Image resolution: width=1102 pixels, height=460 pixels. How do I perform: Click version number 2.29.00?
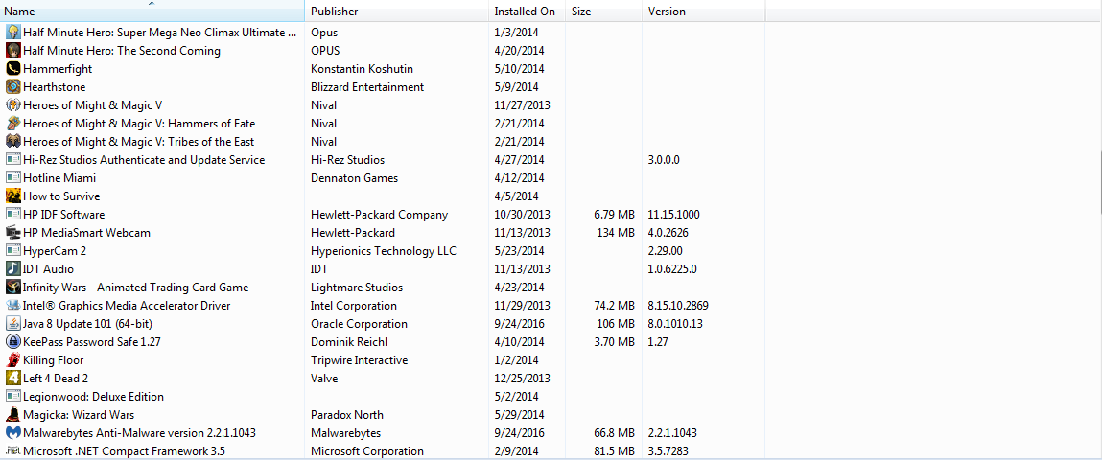point(666,251)
